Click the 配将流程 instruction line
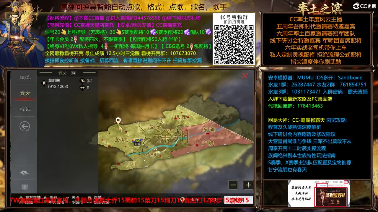The height and width of the screenshot is (212, 378). tap(123, 18)
